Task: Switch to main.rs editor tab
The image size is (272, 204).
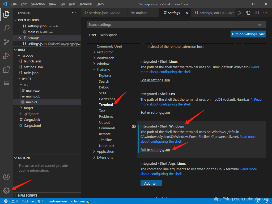Action: tap(143, 13)
